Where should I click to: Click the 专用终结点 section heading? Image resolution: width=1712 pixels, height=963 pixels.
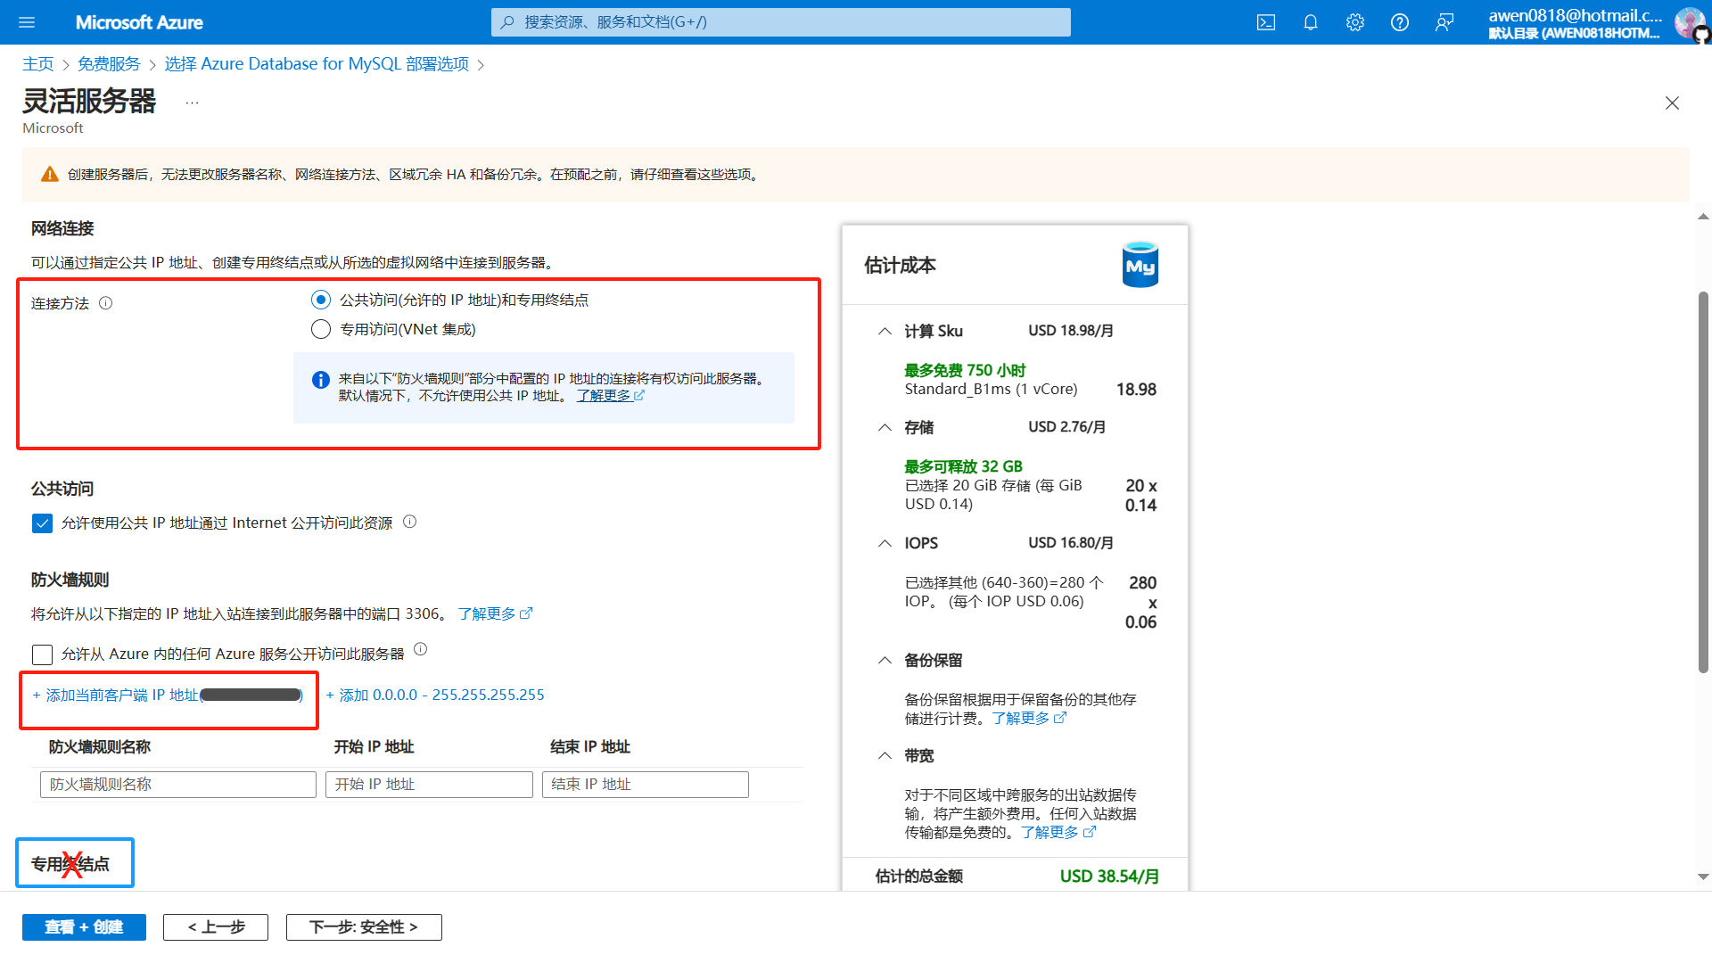tap(70, 864)
